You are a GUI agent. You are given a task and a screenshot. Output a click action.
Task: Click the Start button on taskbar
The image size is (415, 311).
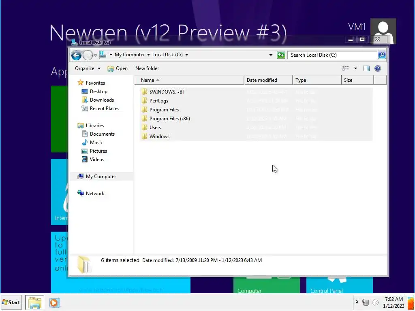pos(11,302)
